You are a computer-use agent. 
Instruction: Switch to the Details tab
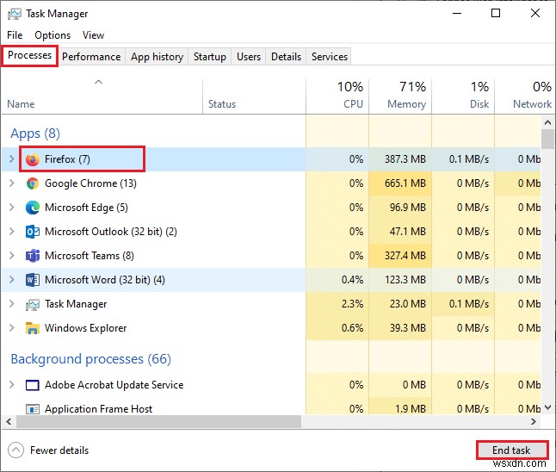point(286,57)
